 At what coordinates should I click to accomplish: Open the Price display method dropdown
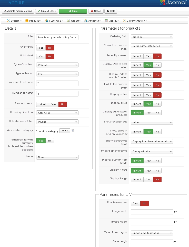[x=152, y=152]
